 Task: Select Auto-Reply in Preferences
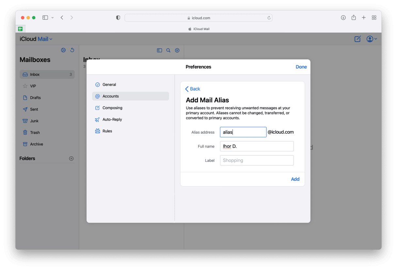131,119
